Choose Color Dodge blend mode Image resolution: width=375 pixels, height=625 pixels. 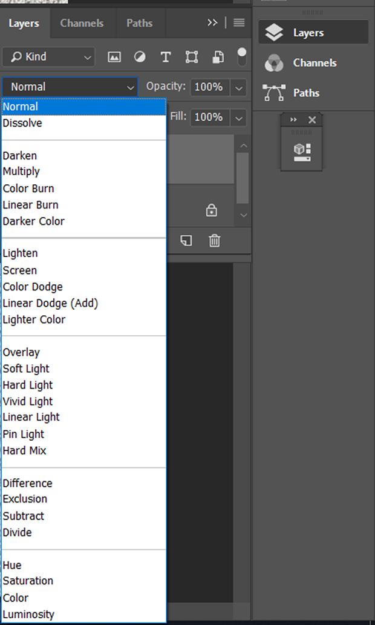[x=84, y=287]
